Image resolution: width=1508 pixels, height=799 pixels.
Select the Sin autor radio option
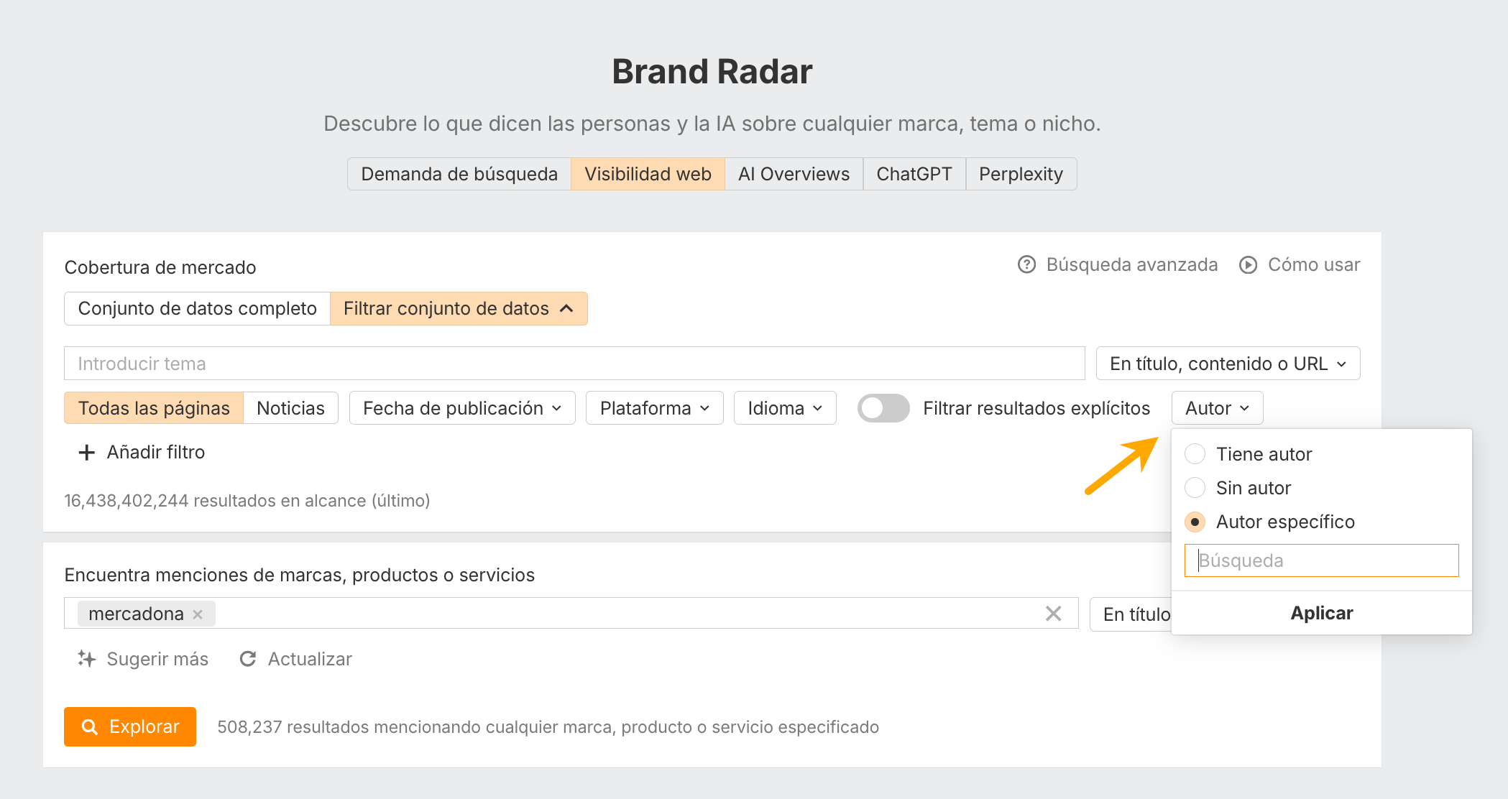tap(1195, 488)
